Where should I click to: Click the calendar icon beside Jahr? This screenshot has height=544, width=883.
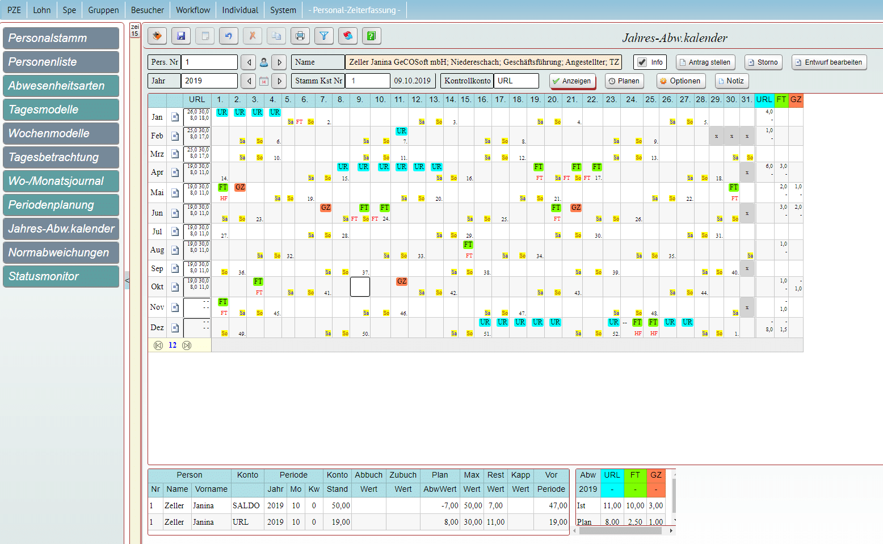264,81
